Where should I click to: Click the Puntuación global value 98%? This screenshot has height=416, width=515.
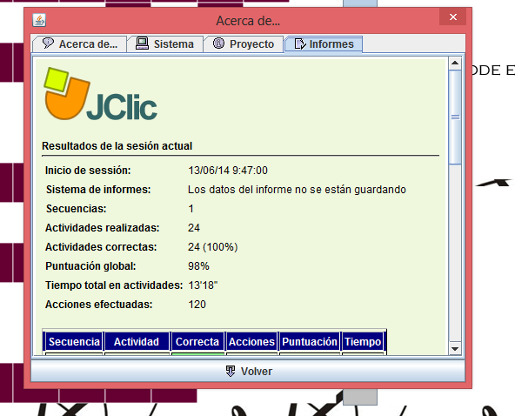point(198,265)
